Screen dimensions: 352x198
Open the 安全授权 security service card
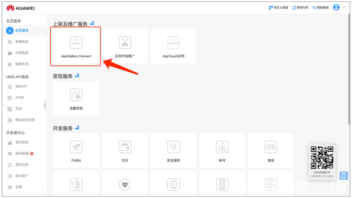tap(174, 151)
